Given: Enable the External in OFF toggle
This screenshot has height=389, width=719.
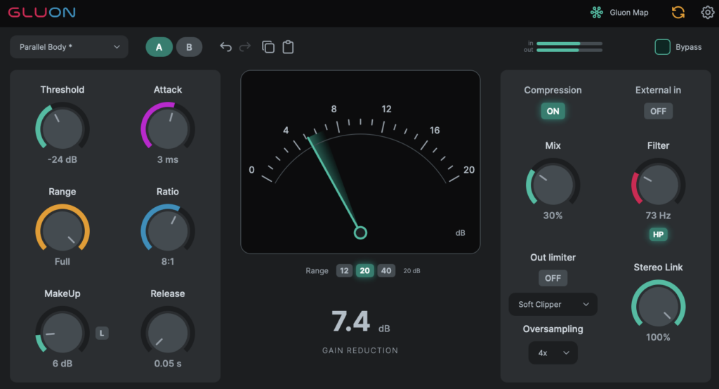Looking at the screenshot, I should tap(658, 111).
